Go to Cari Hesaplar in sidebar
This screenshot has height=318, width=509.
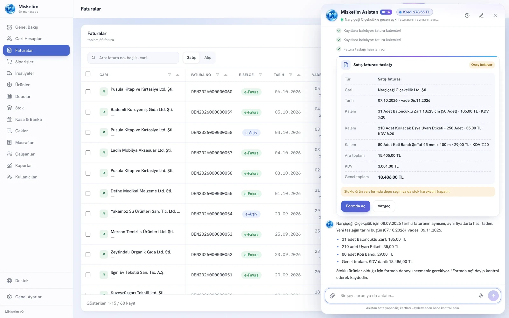pyautogui.click(x=36, y=39)
